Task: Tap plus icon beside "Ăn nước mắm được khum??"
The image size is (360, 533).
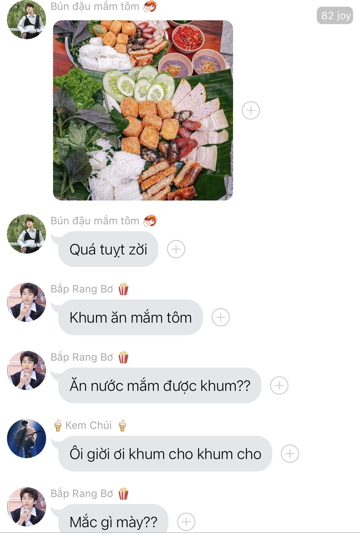Action: [279, 386]
